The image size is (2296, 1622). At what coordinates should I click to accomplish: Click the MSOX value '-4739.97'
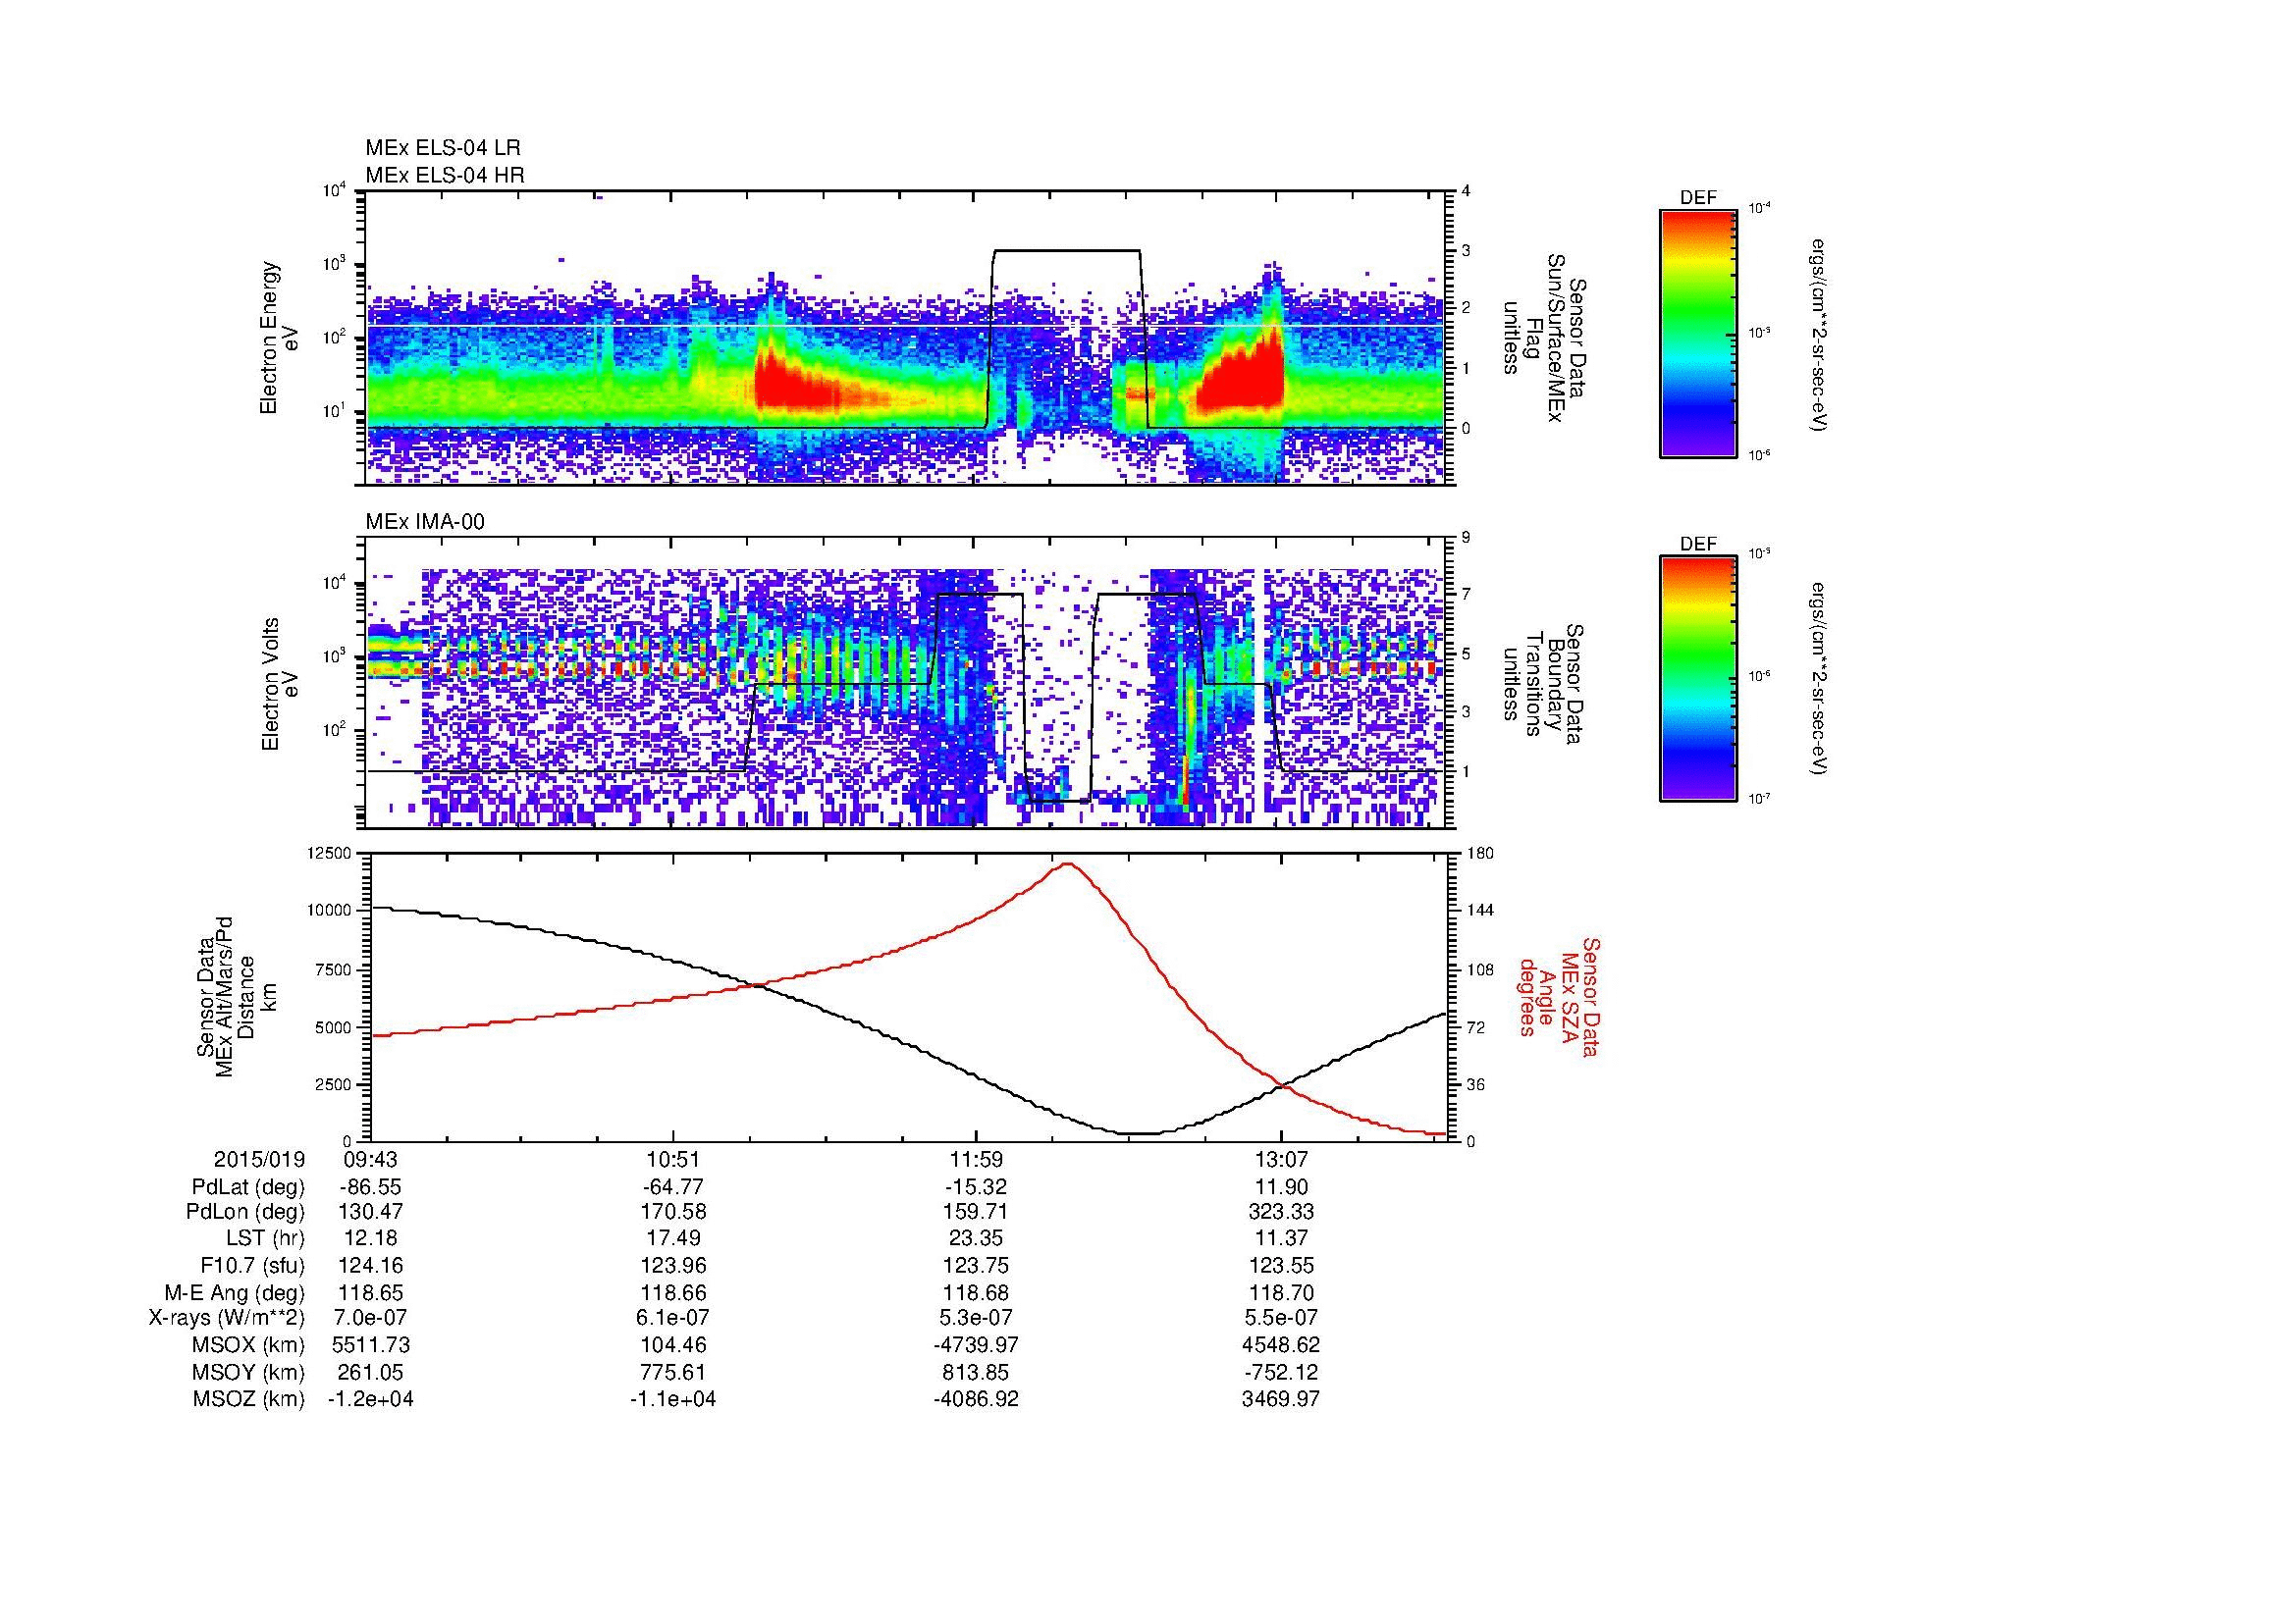click(x=976, y=1346)
